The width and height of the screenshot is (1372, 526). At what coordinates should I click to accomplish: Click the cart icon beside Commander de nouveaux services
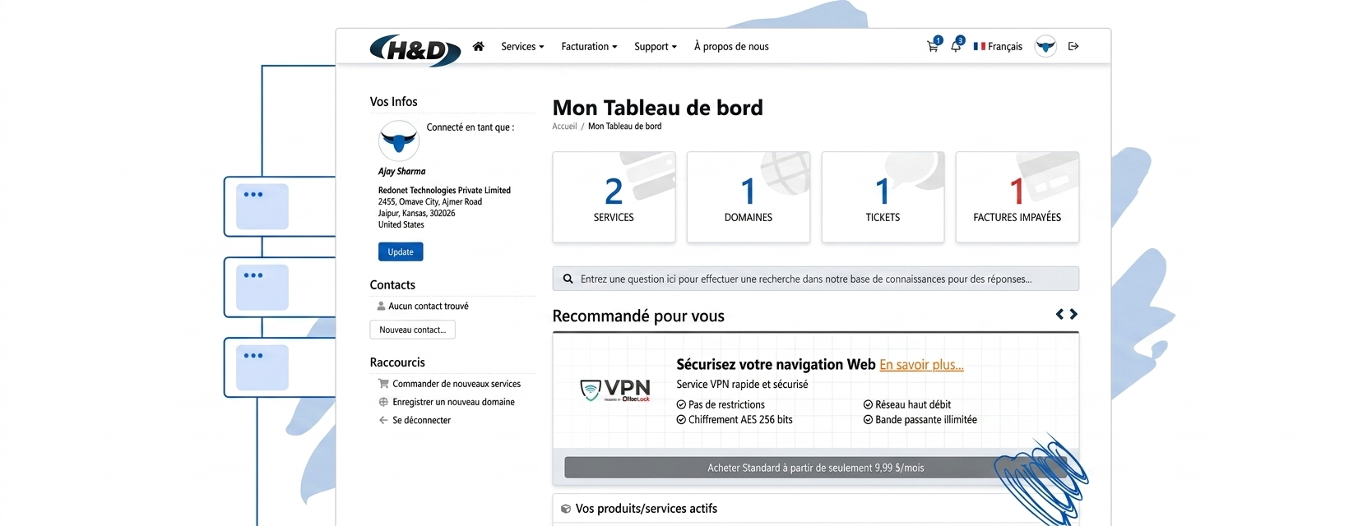[383, 384]
